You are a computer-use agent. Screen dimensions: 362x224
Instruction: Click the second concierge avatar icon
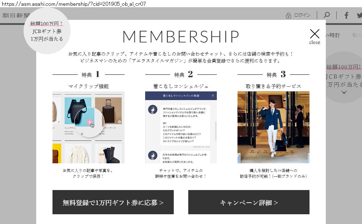(x=153, y=155)
